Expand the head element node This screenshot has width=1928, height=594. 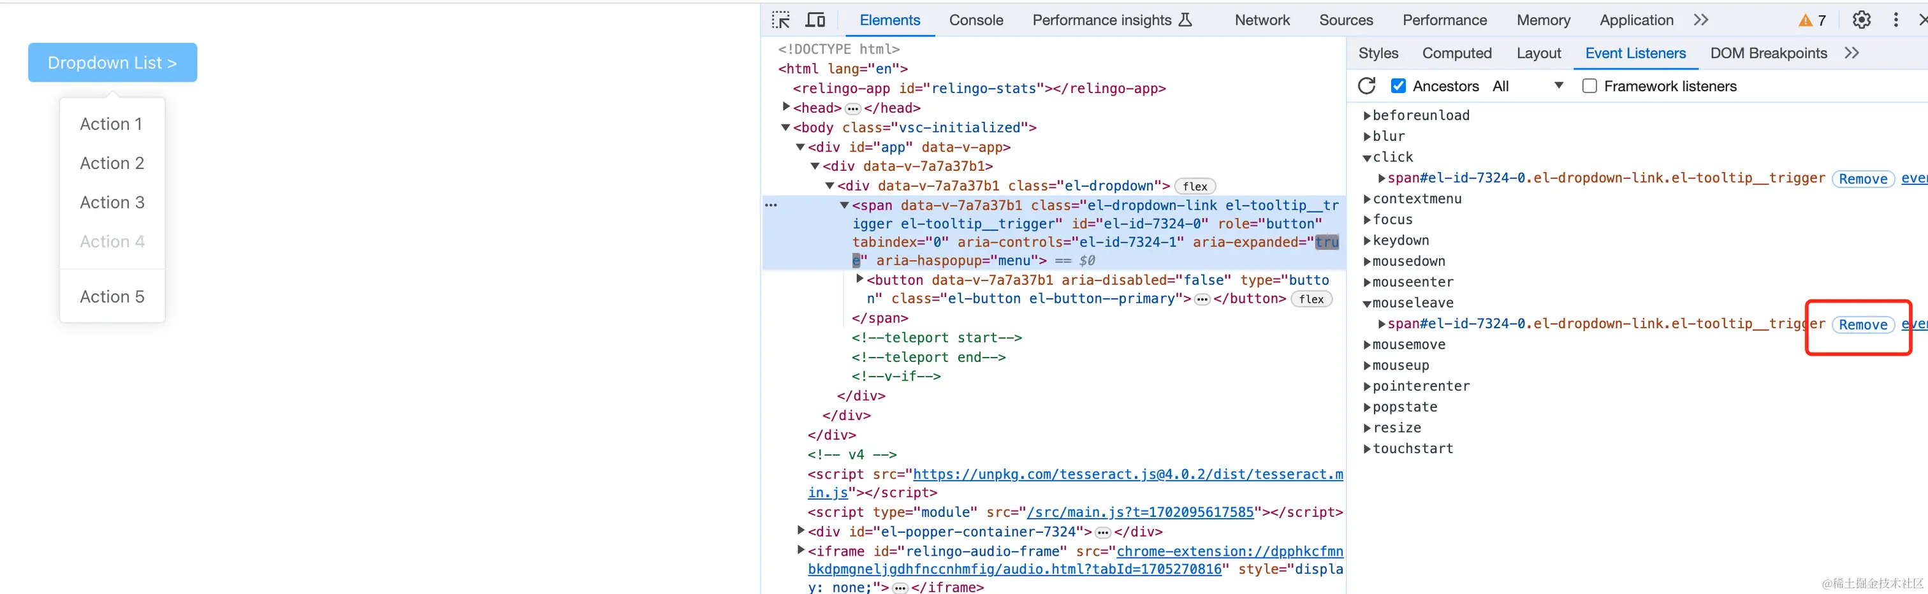point(786,107)
